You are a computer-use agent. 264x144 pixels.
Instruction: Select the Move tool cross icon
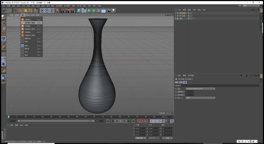[21, 11]
